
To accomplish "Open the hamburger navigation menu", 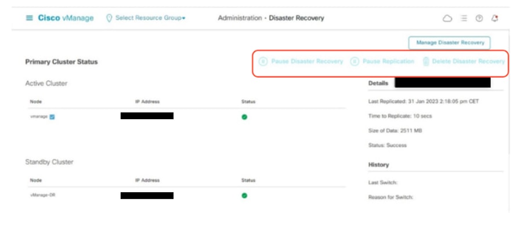I will coord(30,18).
